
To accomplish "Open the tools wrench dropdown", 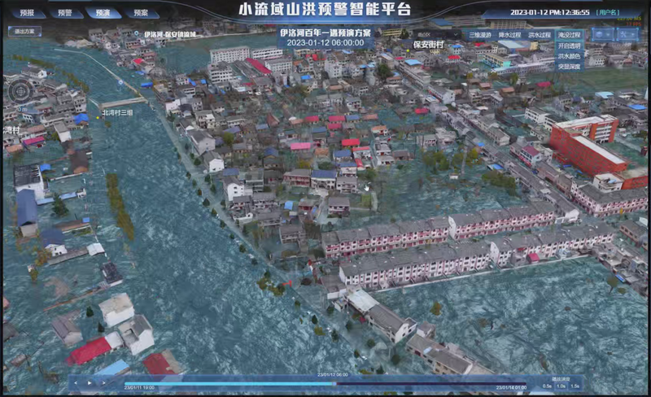I will 627,35.
